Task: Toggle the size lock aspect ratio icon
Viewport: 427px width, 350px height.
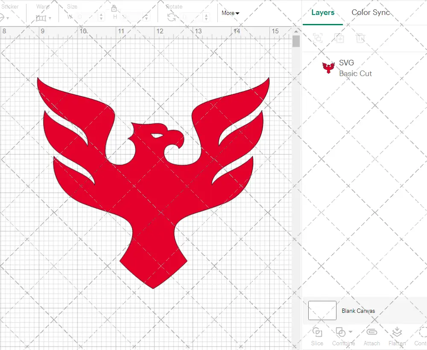Action: pyautogui.click(x=114, y=9)
